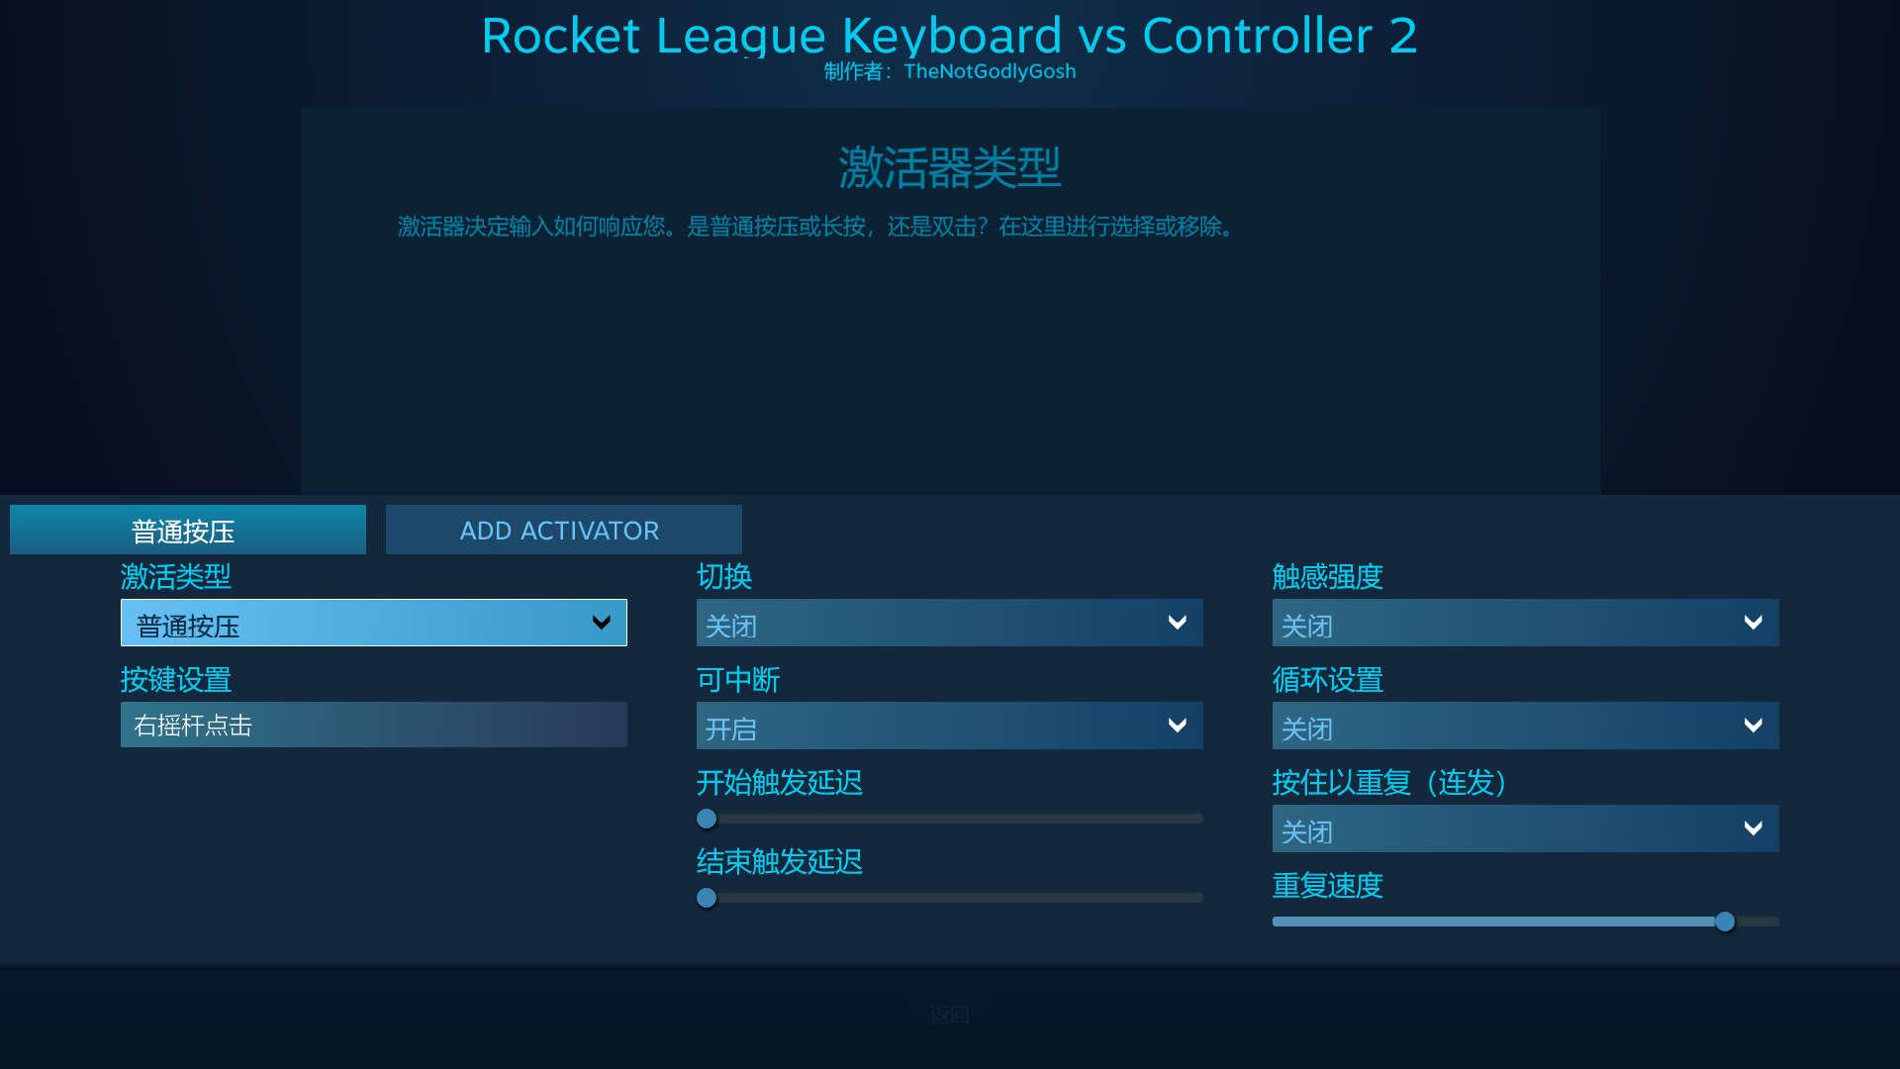Open the 激活类型 普通按压 combo box
This screenshot has height=1069, width=1900.
[373, 623]
